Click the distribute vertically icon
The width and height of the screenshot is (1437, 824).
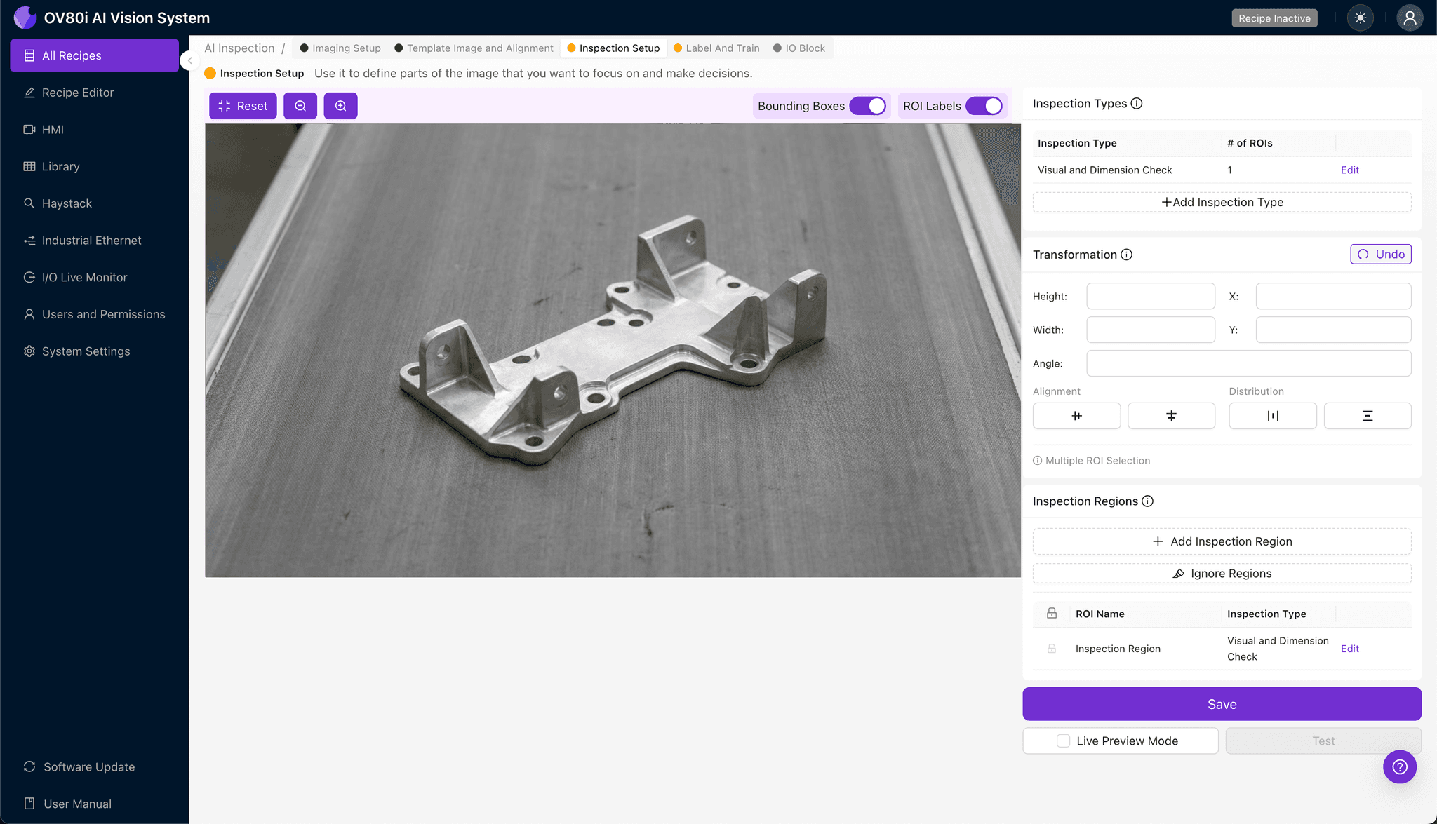1368,416
